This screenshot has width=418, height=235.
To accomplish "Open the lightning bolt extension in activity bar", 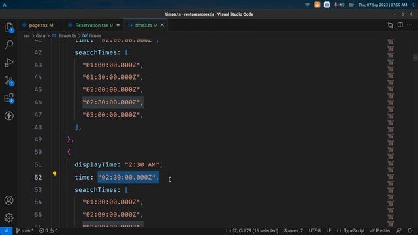I will (x=8, y=116).
